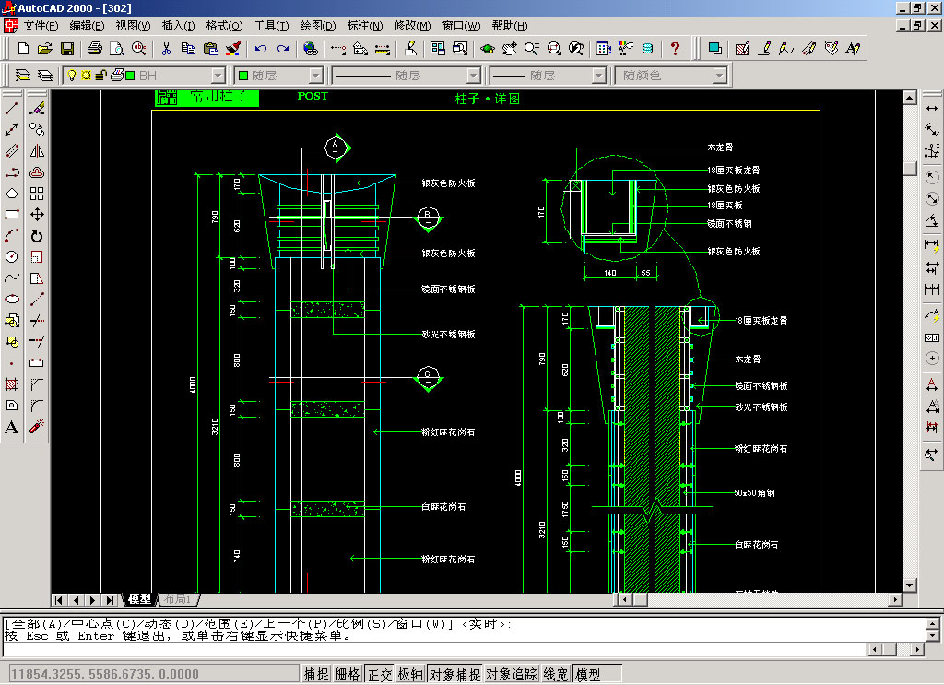
Task: Jump to the first layout tab arrow
Action: point(58,599)
